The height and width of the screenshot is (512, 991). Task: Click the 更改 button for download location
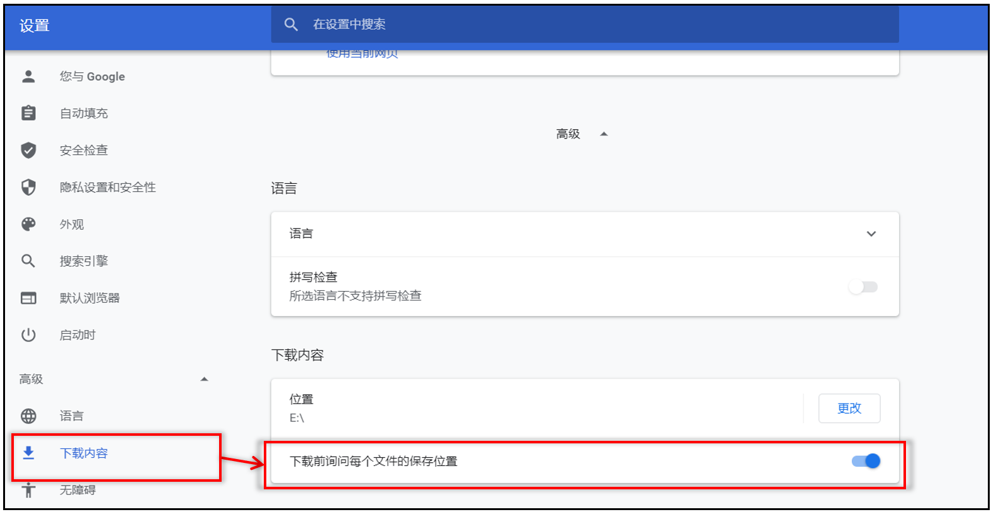[849, 408]
